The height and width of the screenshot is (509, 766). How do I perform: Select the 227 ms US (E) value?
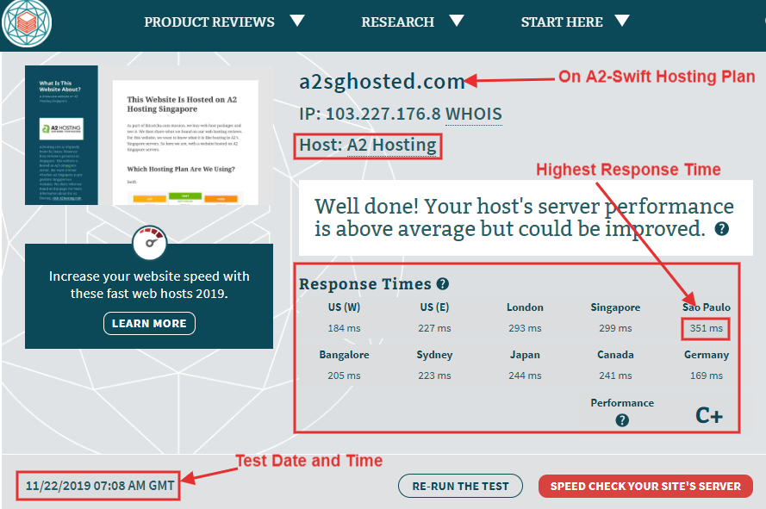pos(434,328)
